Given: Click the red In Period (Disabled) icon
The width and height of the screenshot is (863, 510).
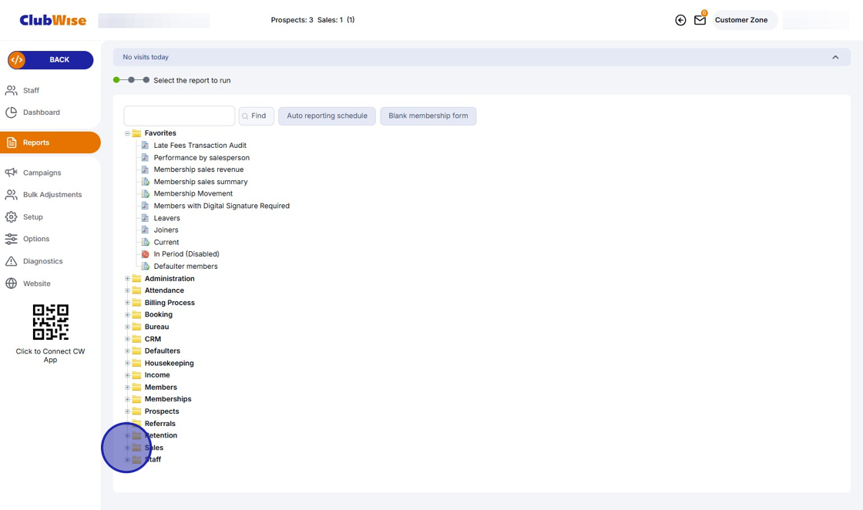Looking at the screenshot, I should pyautogui.click(x=146, y=254).
